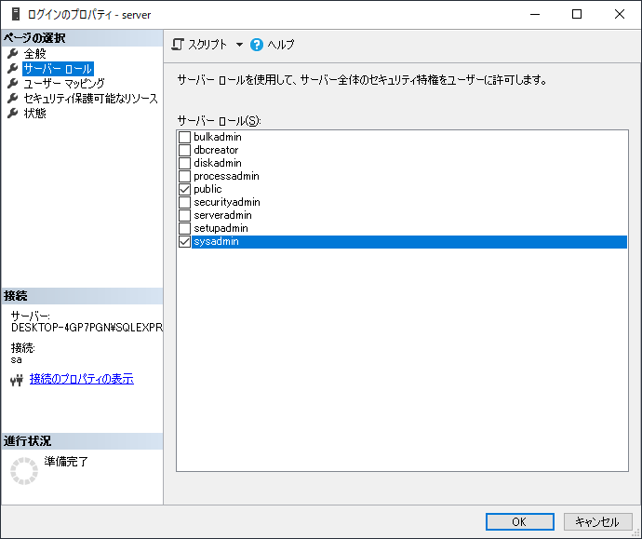Open the セキュリティ保護可能なリソース page
The height and width of the screenshot is (539, 642).
click(91, 99)
